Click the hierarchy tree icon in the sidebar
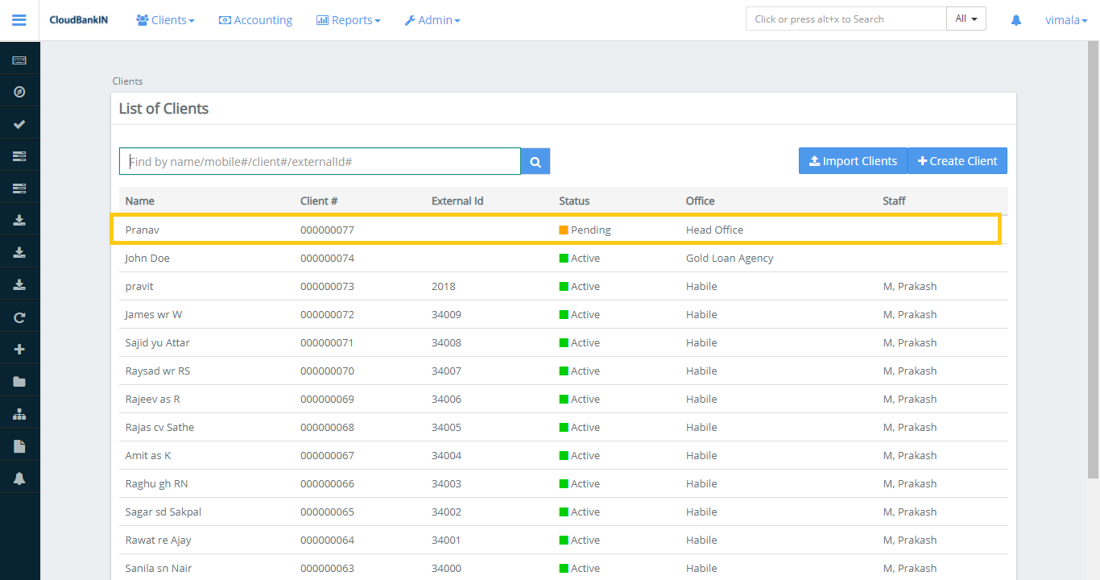Viewport: 1100px width, 580px height. tap(19, 414)
